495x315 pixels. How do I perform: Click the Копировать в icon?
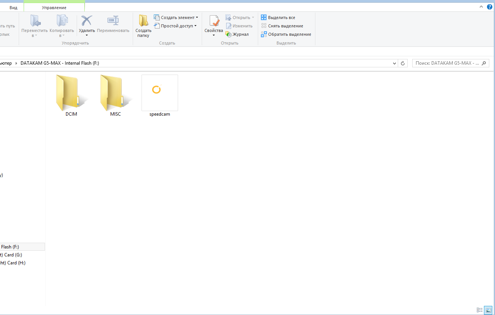[62, 21]
